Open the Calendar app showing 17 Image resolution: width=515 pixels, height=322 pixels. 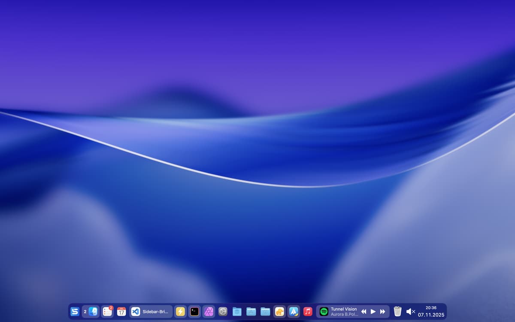pyautogui.click(x=121, y=312)
